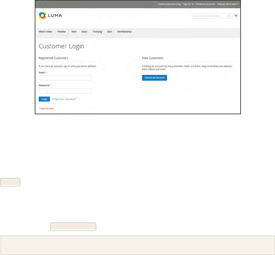
Task: Click the search magnifier icon
Action: [229, 16]
